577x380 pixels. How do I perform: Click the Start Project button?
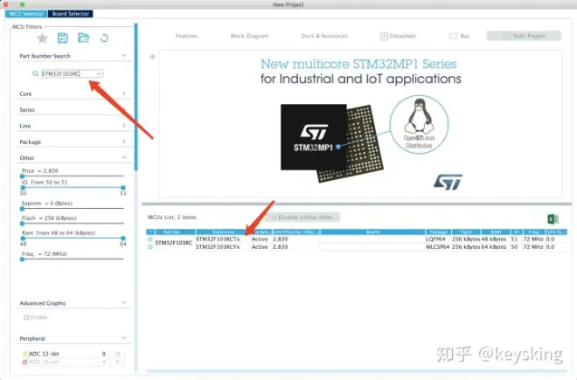click(524, 36)
